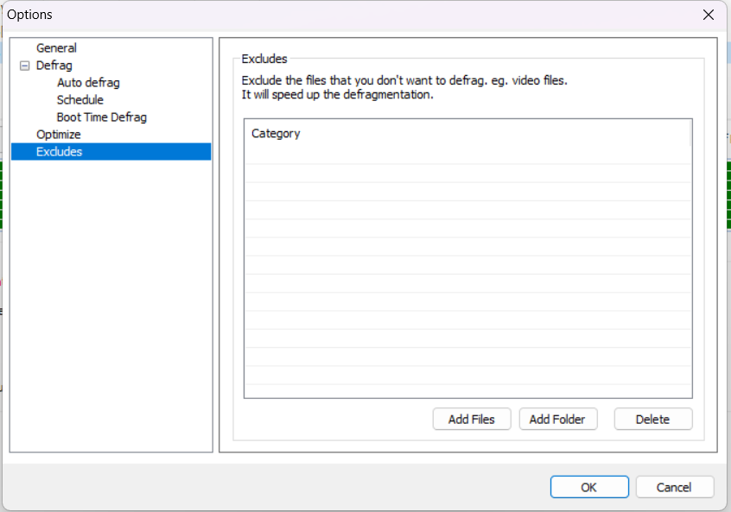Close the Options dialog window
Screen dimensions: 731x512
pyautogui.click(x=709, y=15)
